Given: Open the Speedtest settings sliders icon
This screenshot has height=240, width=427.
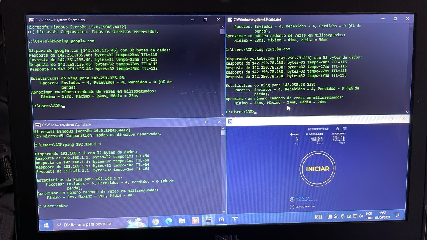Looking at the screenshot, I should coord(345,129).
